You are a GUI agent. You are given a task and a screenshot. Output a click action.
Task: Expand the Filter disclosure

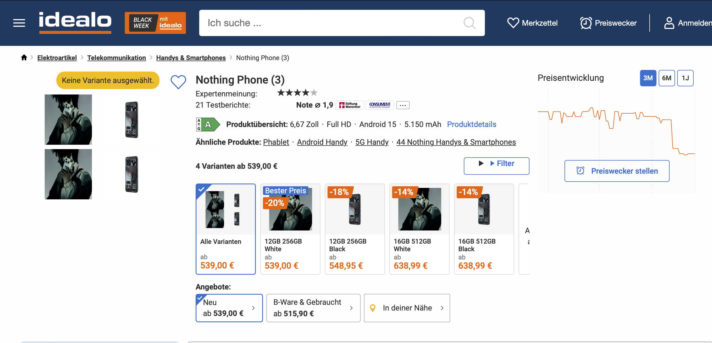point(496,166)
